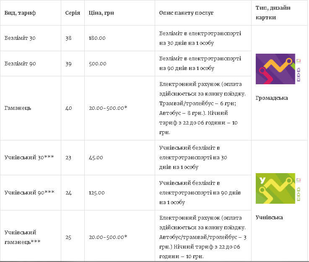This screenshot has width=309, height=262.
Task: Click the Учнівський 90*** tariff name
Action: click(x=29, y=193)
